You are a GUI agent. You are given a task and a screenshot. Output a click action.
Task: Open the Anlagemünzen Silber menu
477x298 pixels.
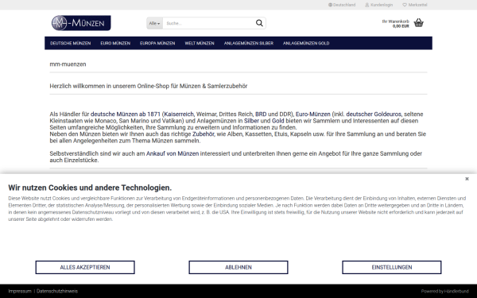249,43
